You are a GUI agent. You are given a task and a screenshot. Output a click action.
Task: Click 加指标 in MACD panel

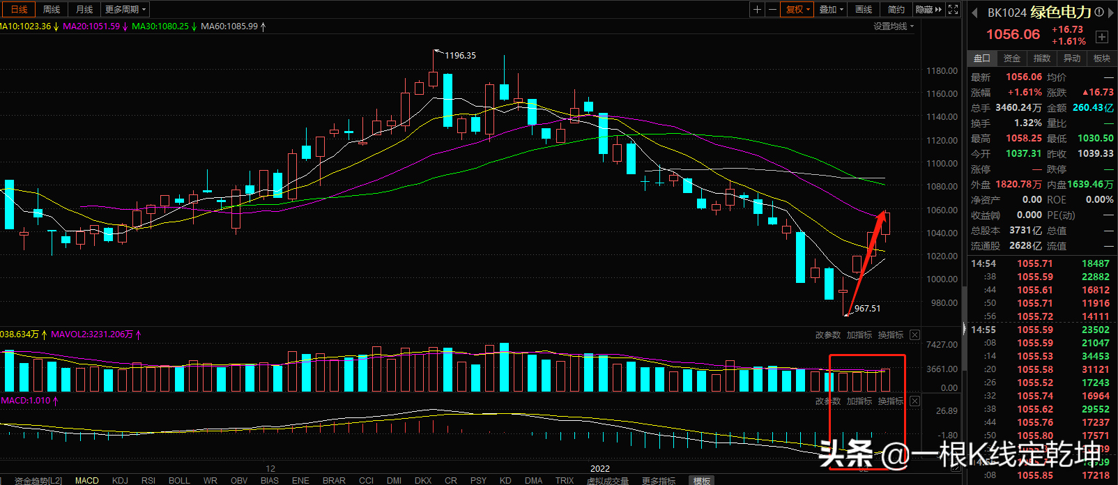[x=859, y=401]
